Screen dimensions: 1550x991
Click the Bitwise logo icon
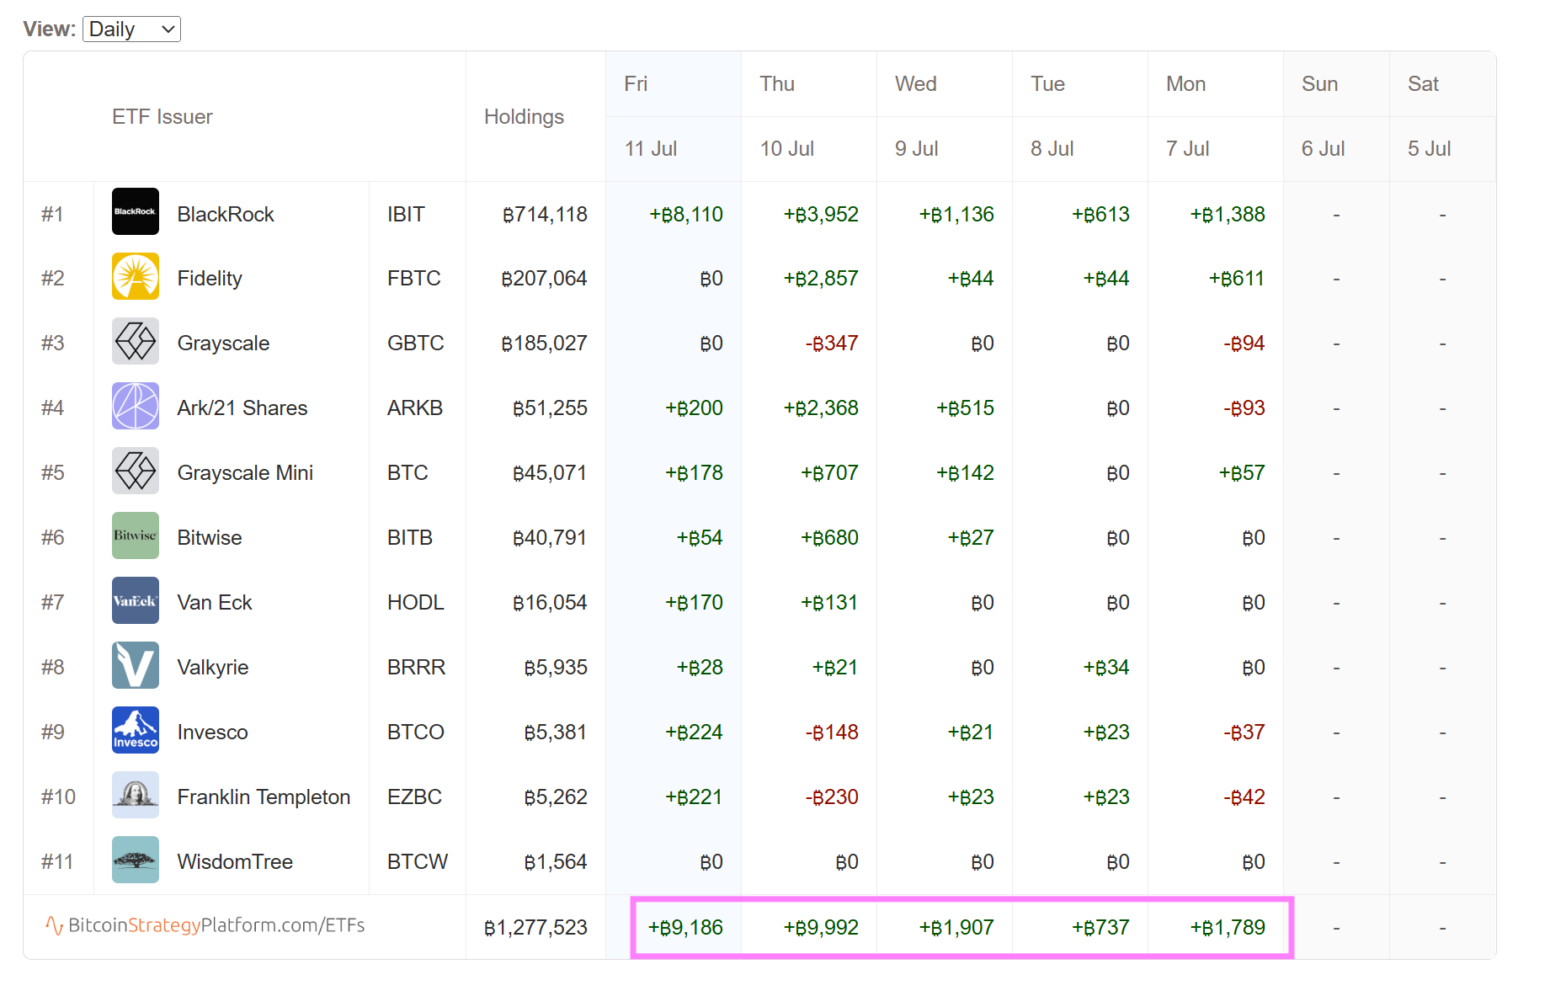tap(135, 535)
